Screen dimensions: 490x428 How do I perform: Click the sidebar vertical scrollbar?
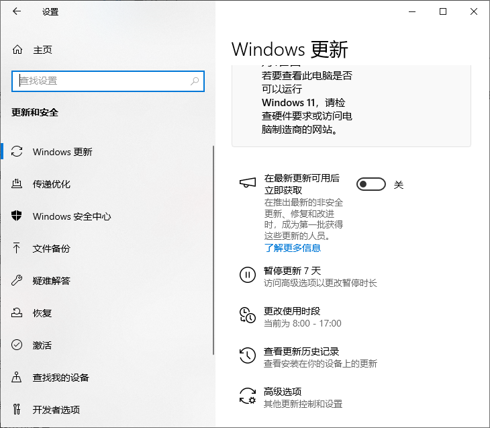coord(213,251)
